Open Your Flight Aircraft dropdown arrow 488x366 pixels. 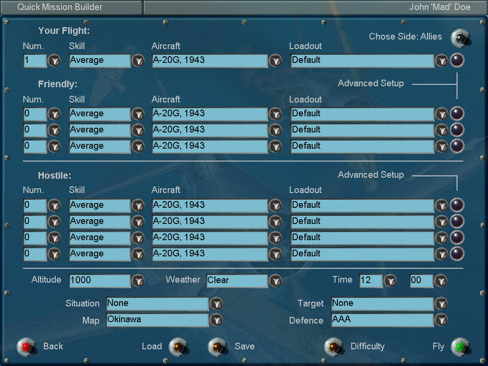click(x=275, y=61)
